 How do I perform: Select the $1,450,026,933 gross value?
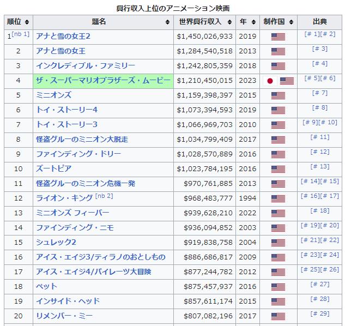click(204, 37)
